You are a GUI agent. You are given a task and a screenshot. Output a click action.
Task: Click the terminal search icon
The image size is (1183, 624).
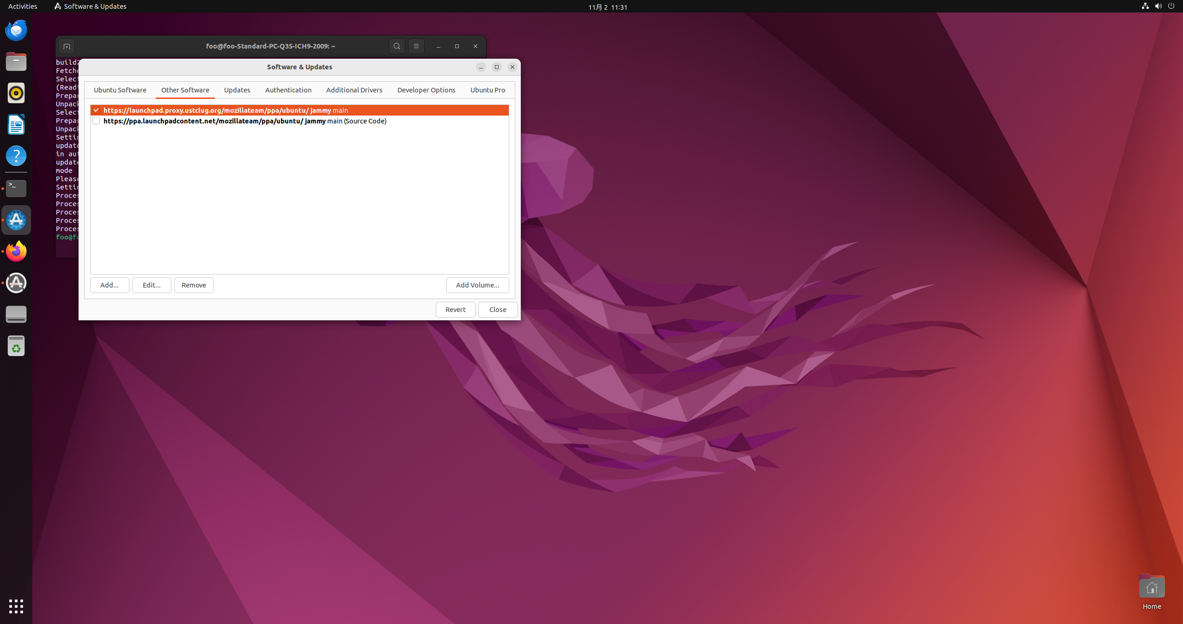396,46
